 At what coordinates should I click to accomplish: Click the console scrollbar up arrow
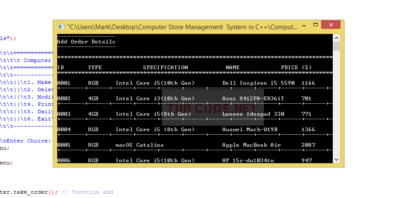[x=337, y=38]
